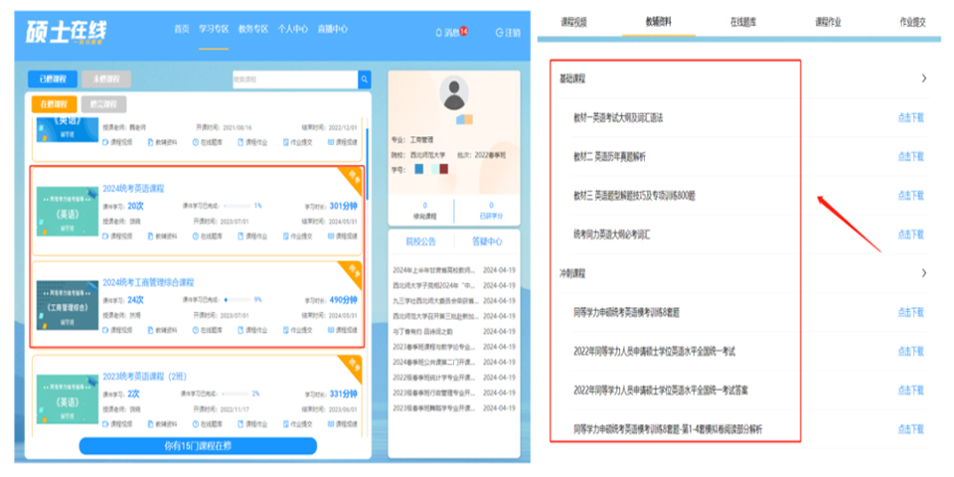Click the 《工商管理综合》 course thumbnail
Screen dimensions: 954x477
tap(67, 305)
